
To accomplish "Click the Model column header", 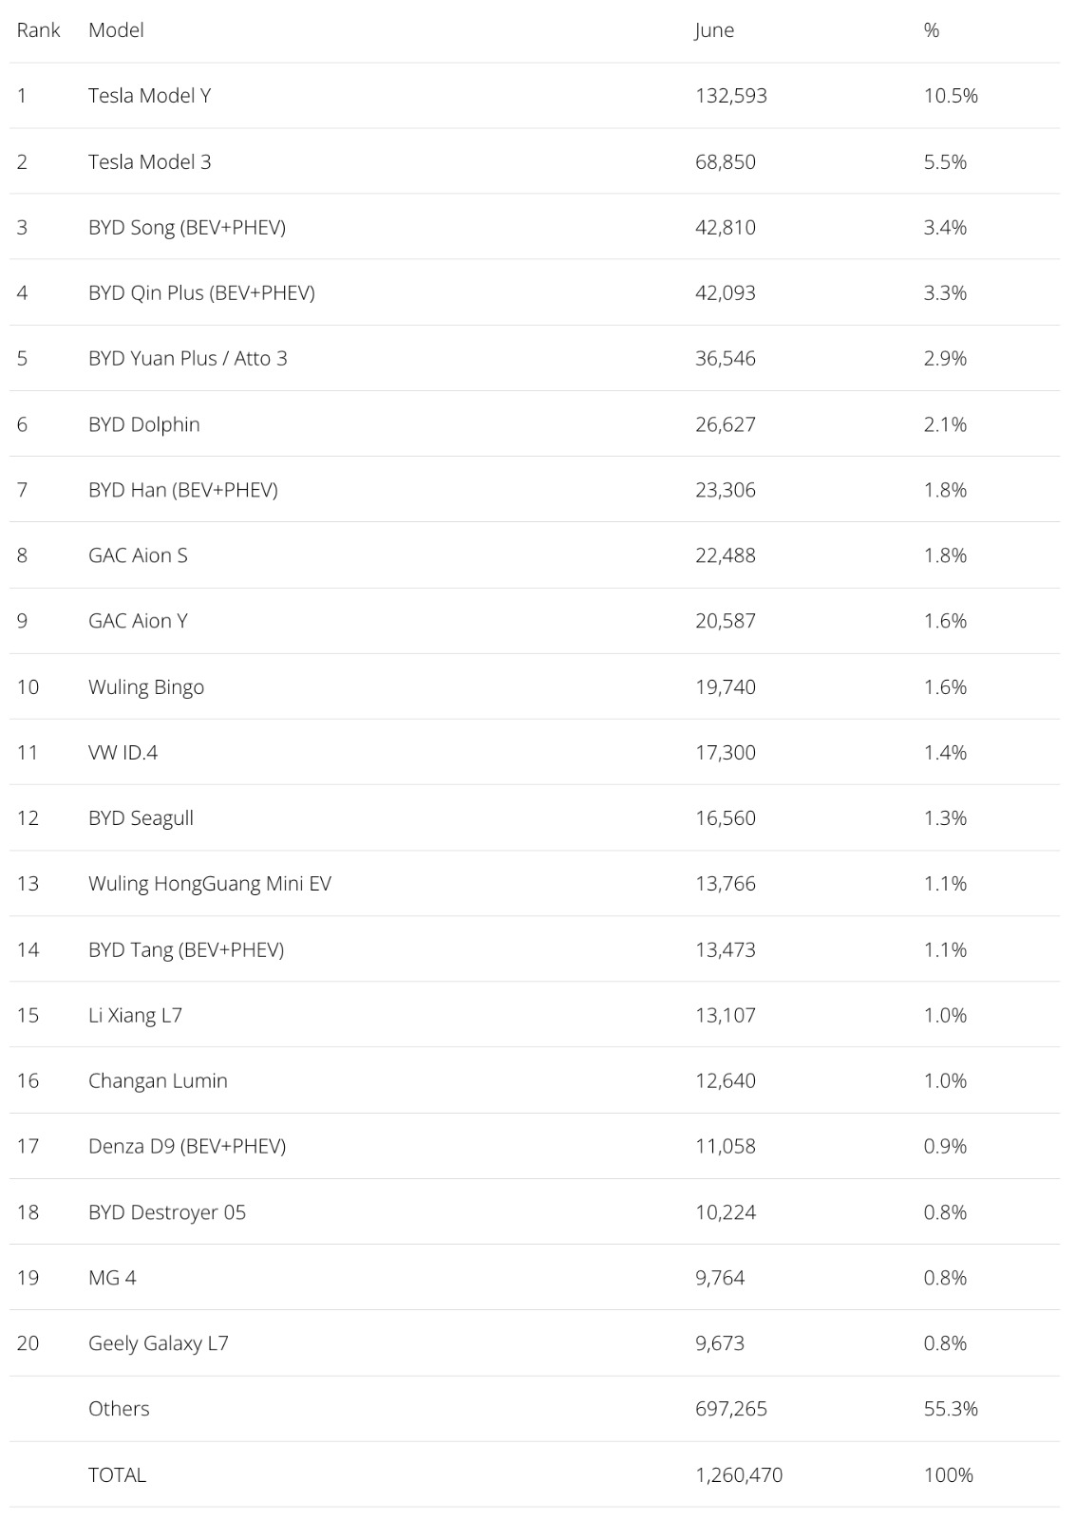I will (x=116, y=30).
